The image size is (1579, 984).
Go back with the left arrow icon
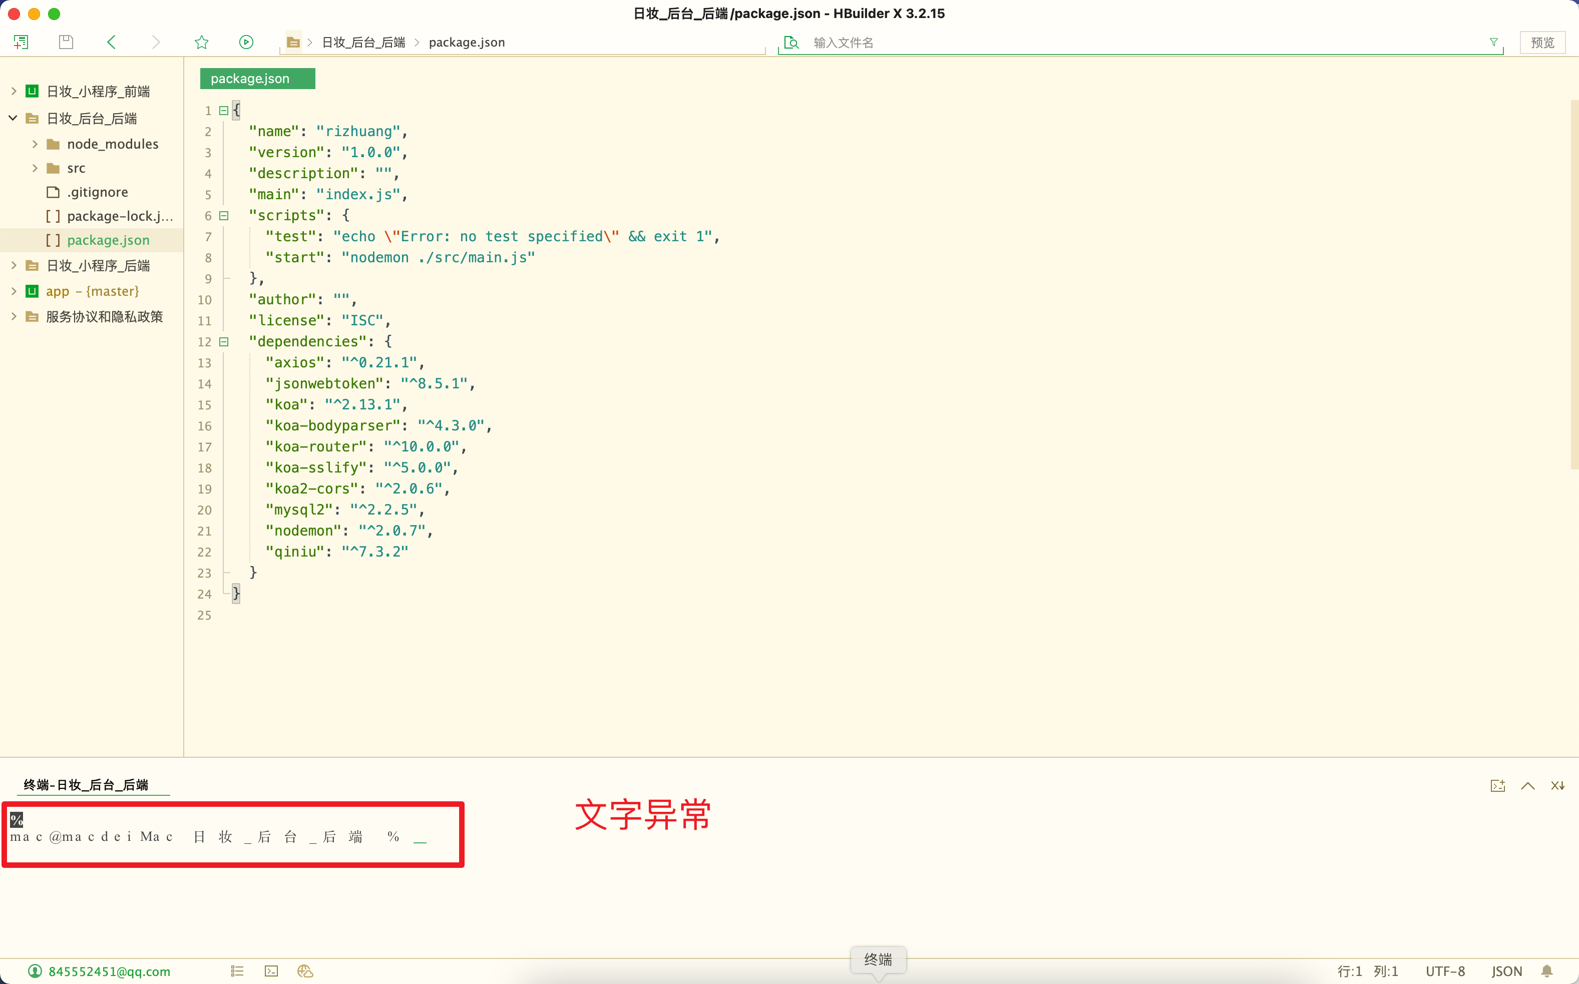click(x=111, y=43)
